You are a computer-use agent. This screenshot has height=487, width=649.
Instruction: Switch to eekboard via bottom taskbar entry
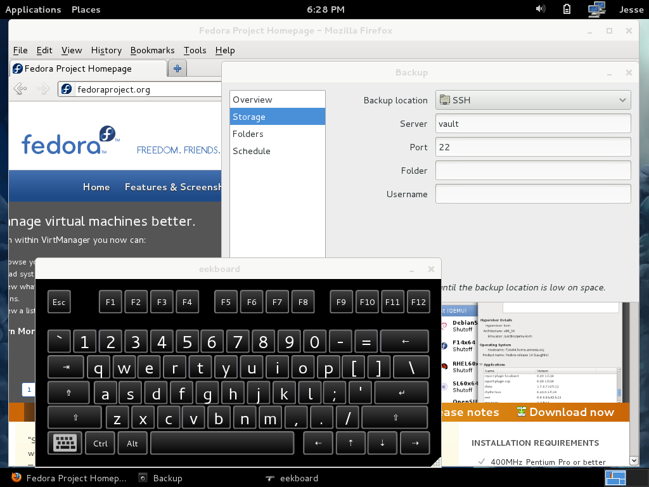pyautogui.click(x=292, y=478)
